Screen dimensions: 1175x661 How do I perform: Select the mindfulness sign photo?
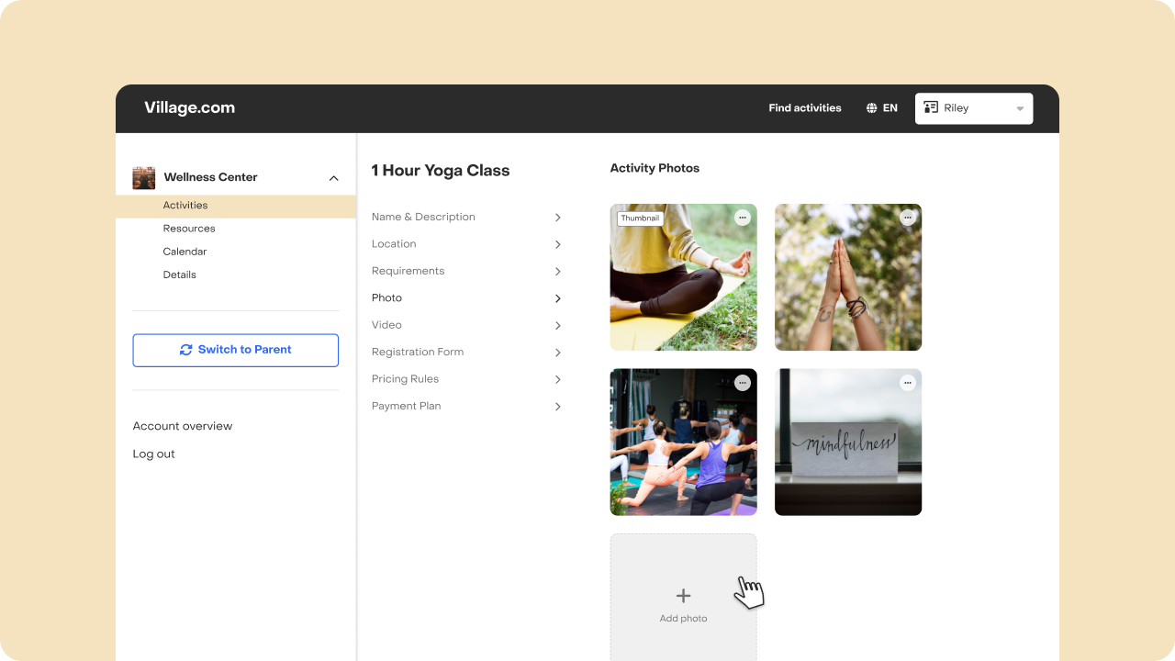tap(848, 443)
